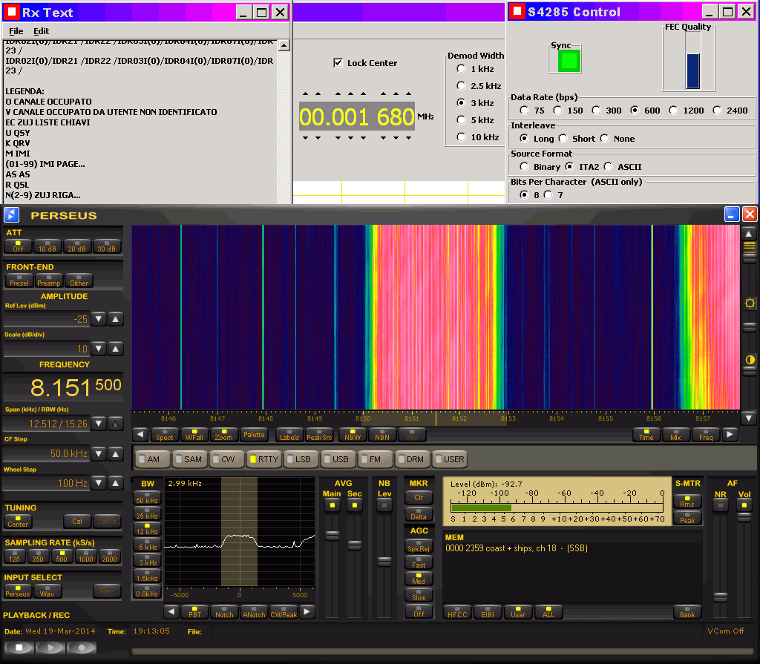Select 1200 bps data rate
The image size is (760, 664).
point(673,111)
